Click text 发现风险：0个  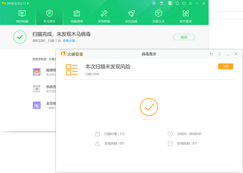tap(114, 144)
